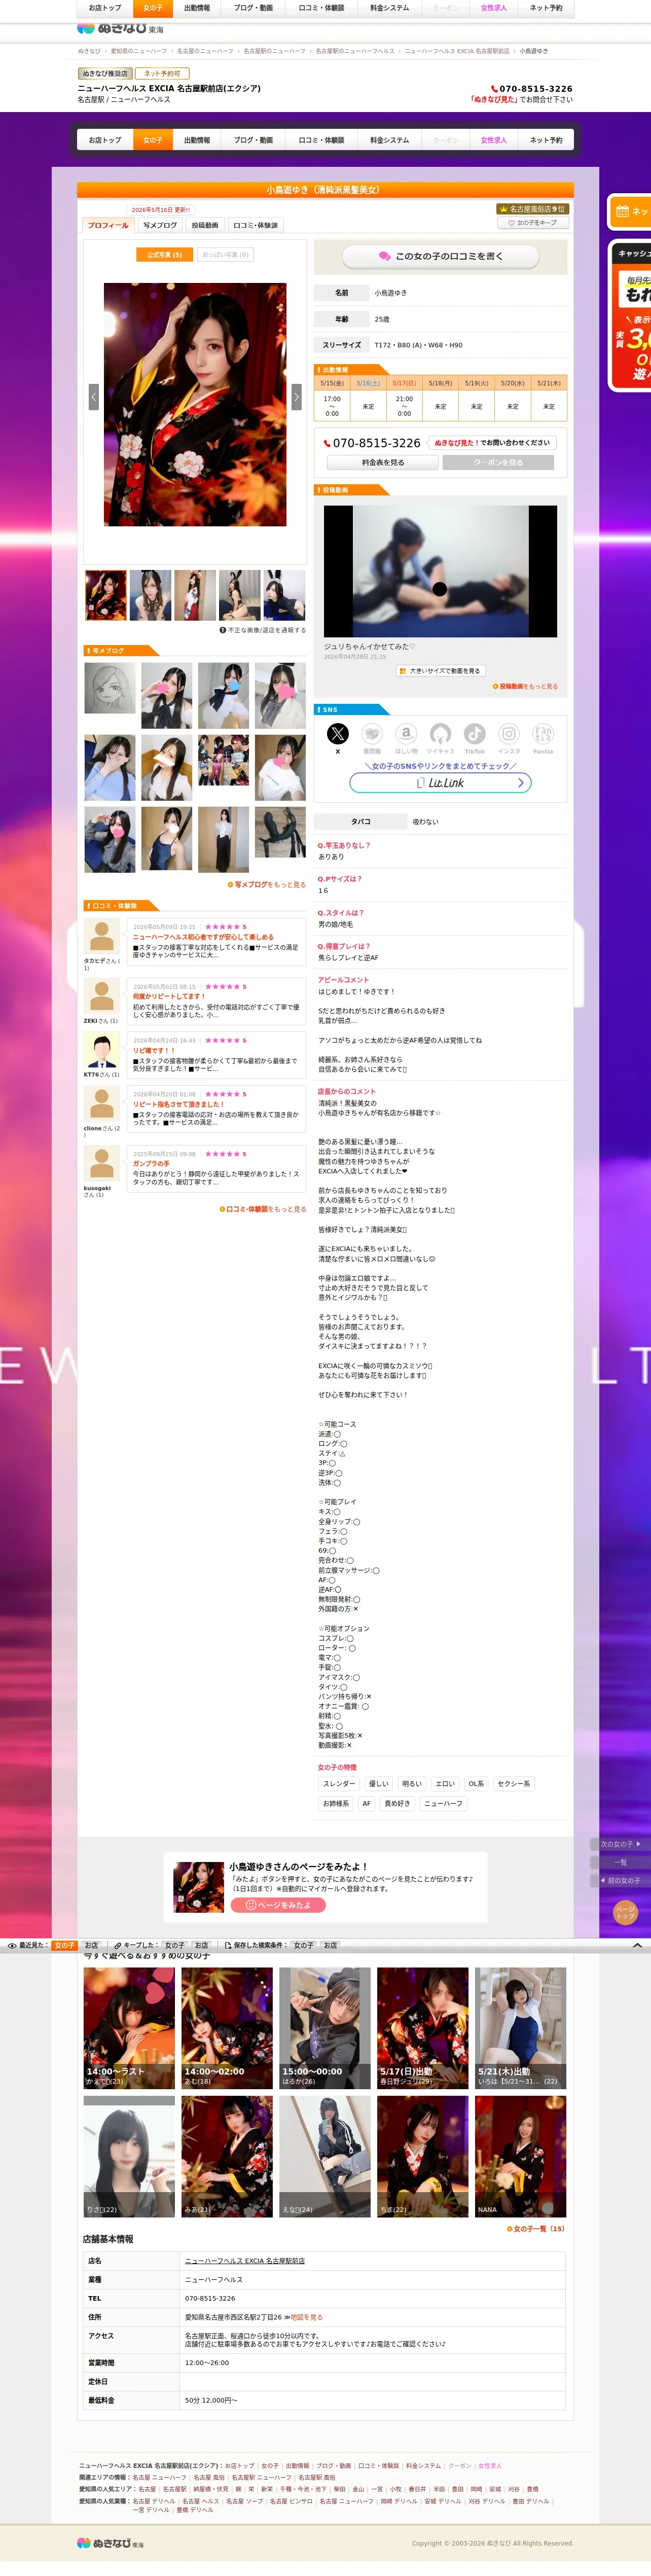Click the calendar ネット予約 side tab
Image resolution: width=651 pixels, height=2576 pixels.
click(630, 211)
